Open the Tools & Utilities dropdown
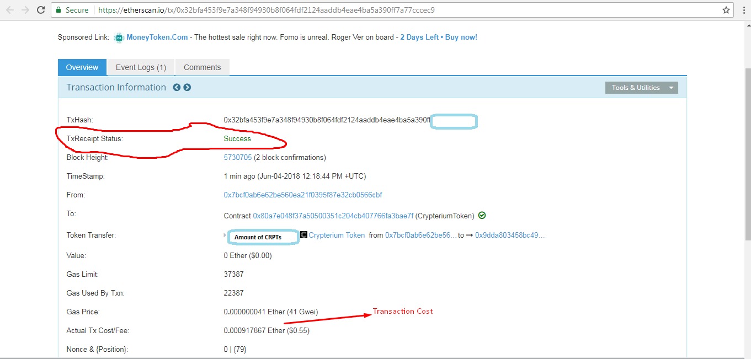The height and width of the screenshot is (359, 751). pyautogui.click(x=641, y=87)
